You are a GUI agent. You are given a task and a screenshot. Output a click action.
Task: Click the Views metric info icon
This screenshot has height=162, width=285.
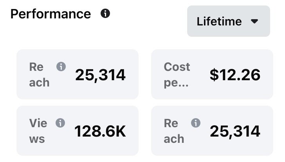pos(61,123)
